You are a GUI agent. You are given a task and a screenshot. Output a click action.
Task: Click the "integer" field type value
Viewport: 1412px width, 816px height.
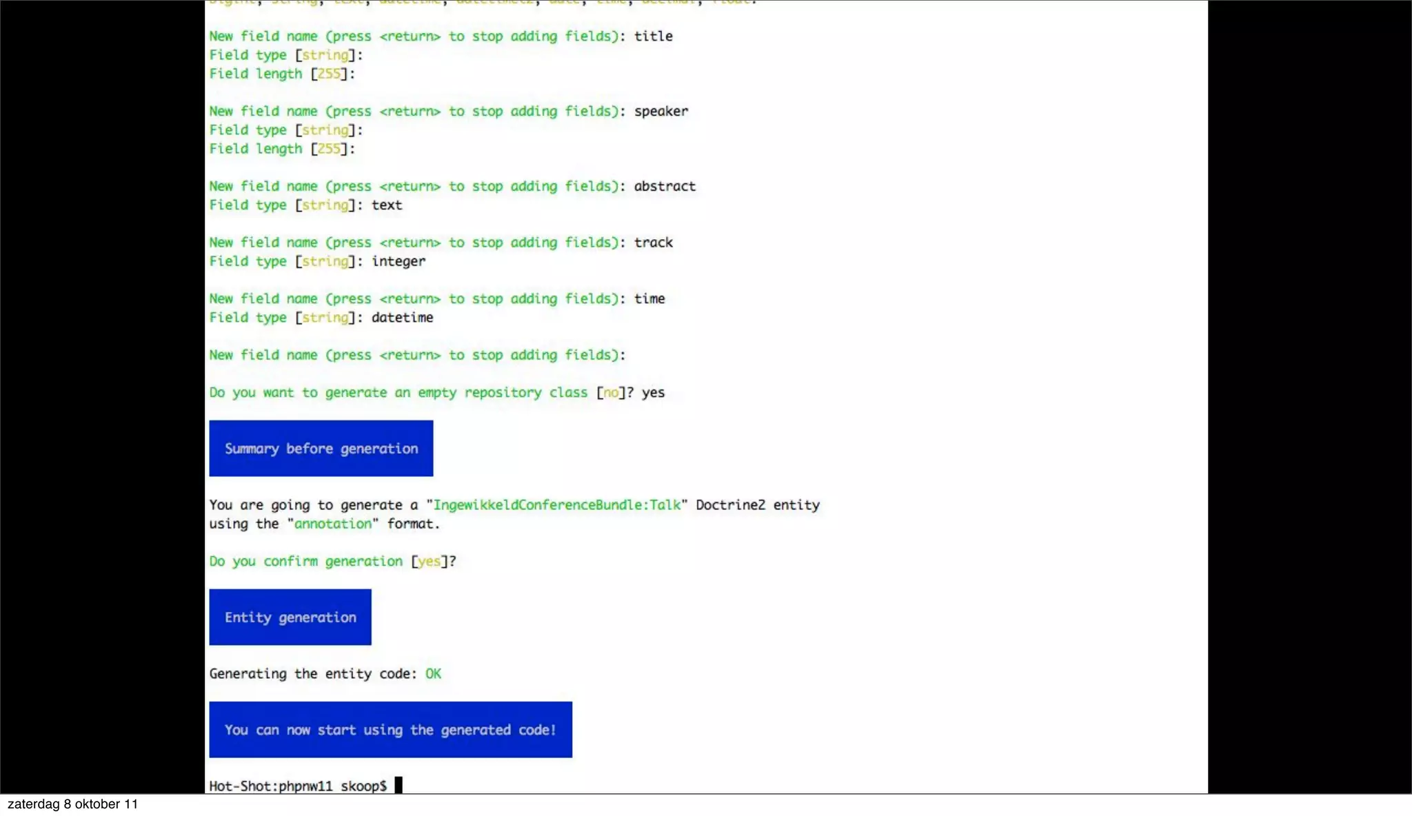pos(399,261)
